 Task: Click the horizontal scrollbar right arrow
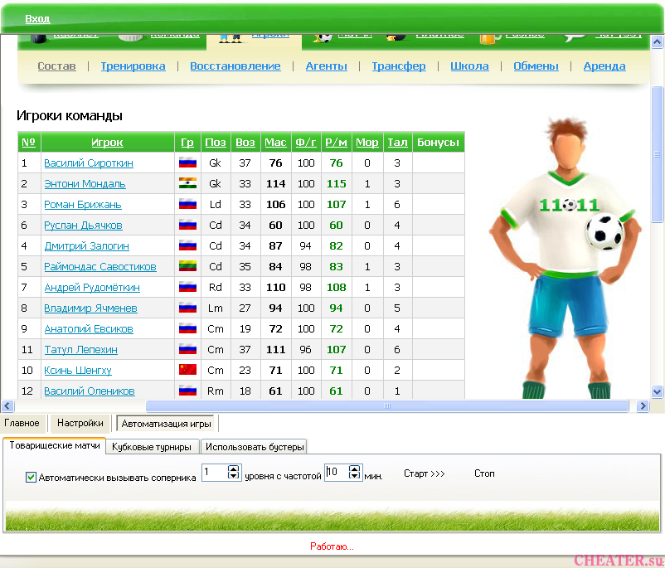coord(642,406)
